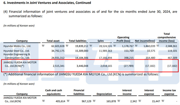
Task: Click the Net income(loss) column header
Action: click(145, 41)
